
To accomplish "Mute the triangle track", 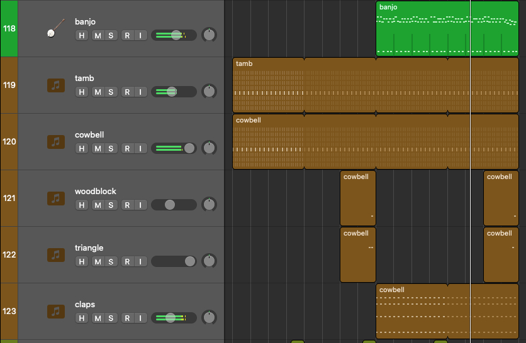I will pos(98,261).
